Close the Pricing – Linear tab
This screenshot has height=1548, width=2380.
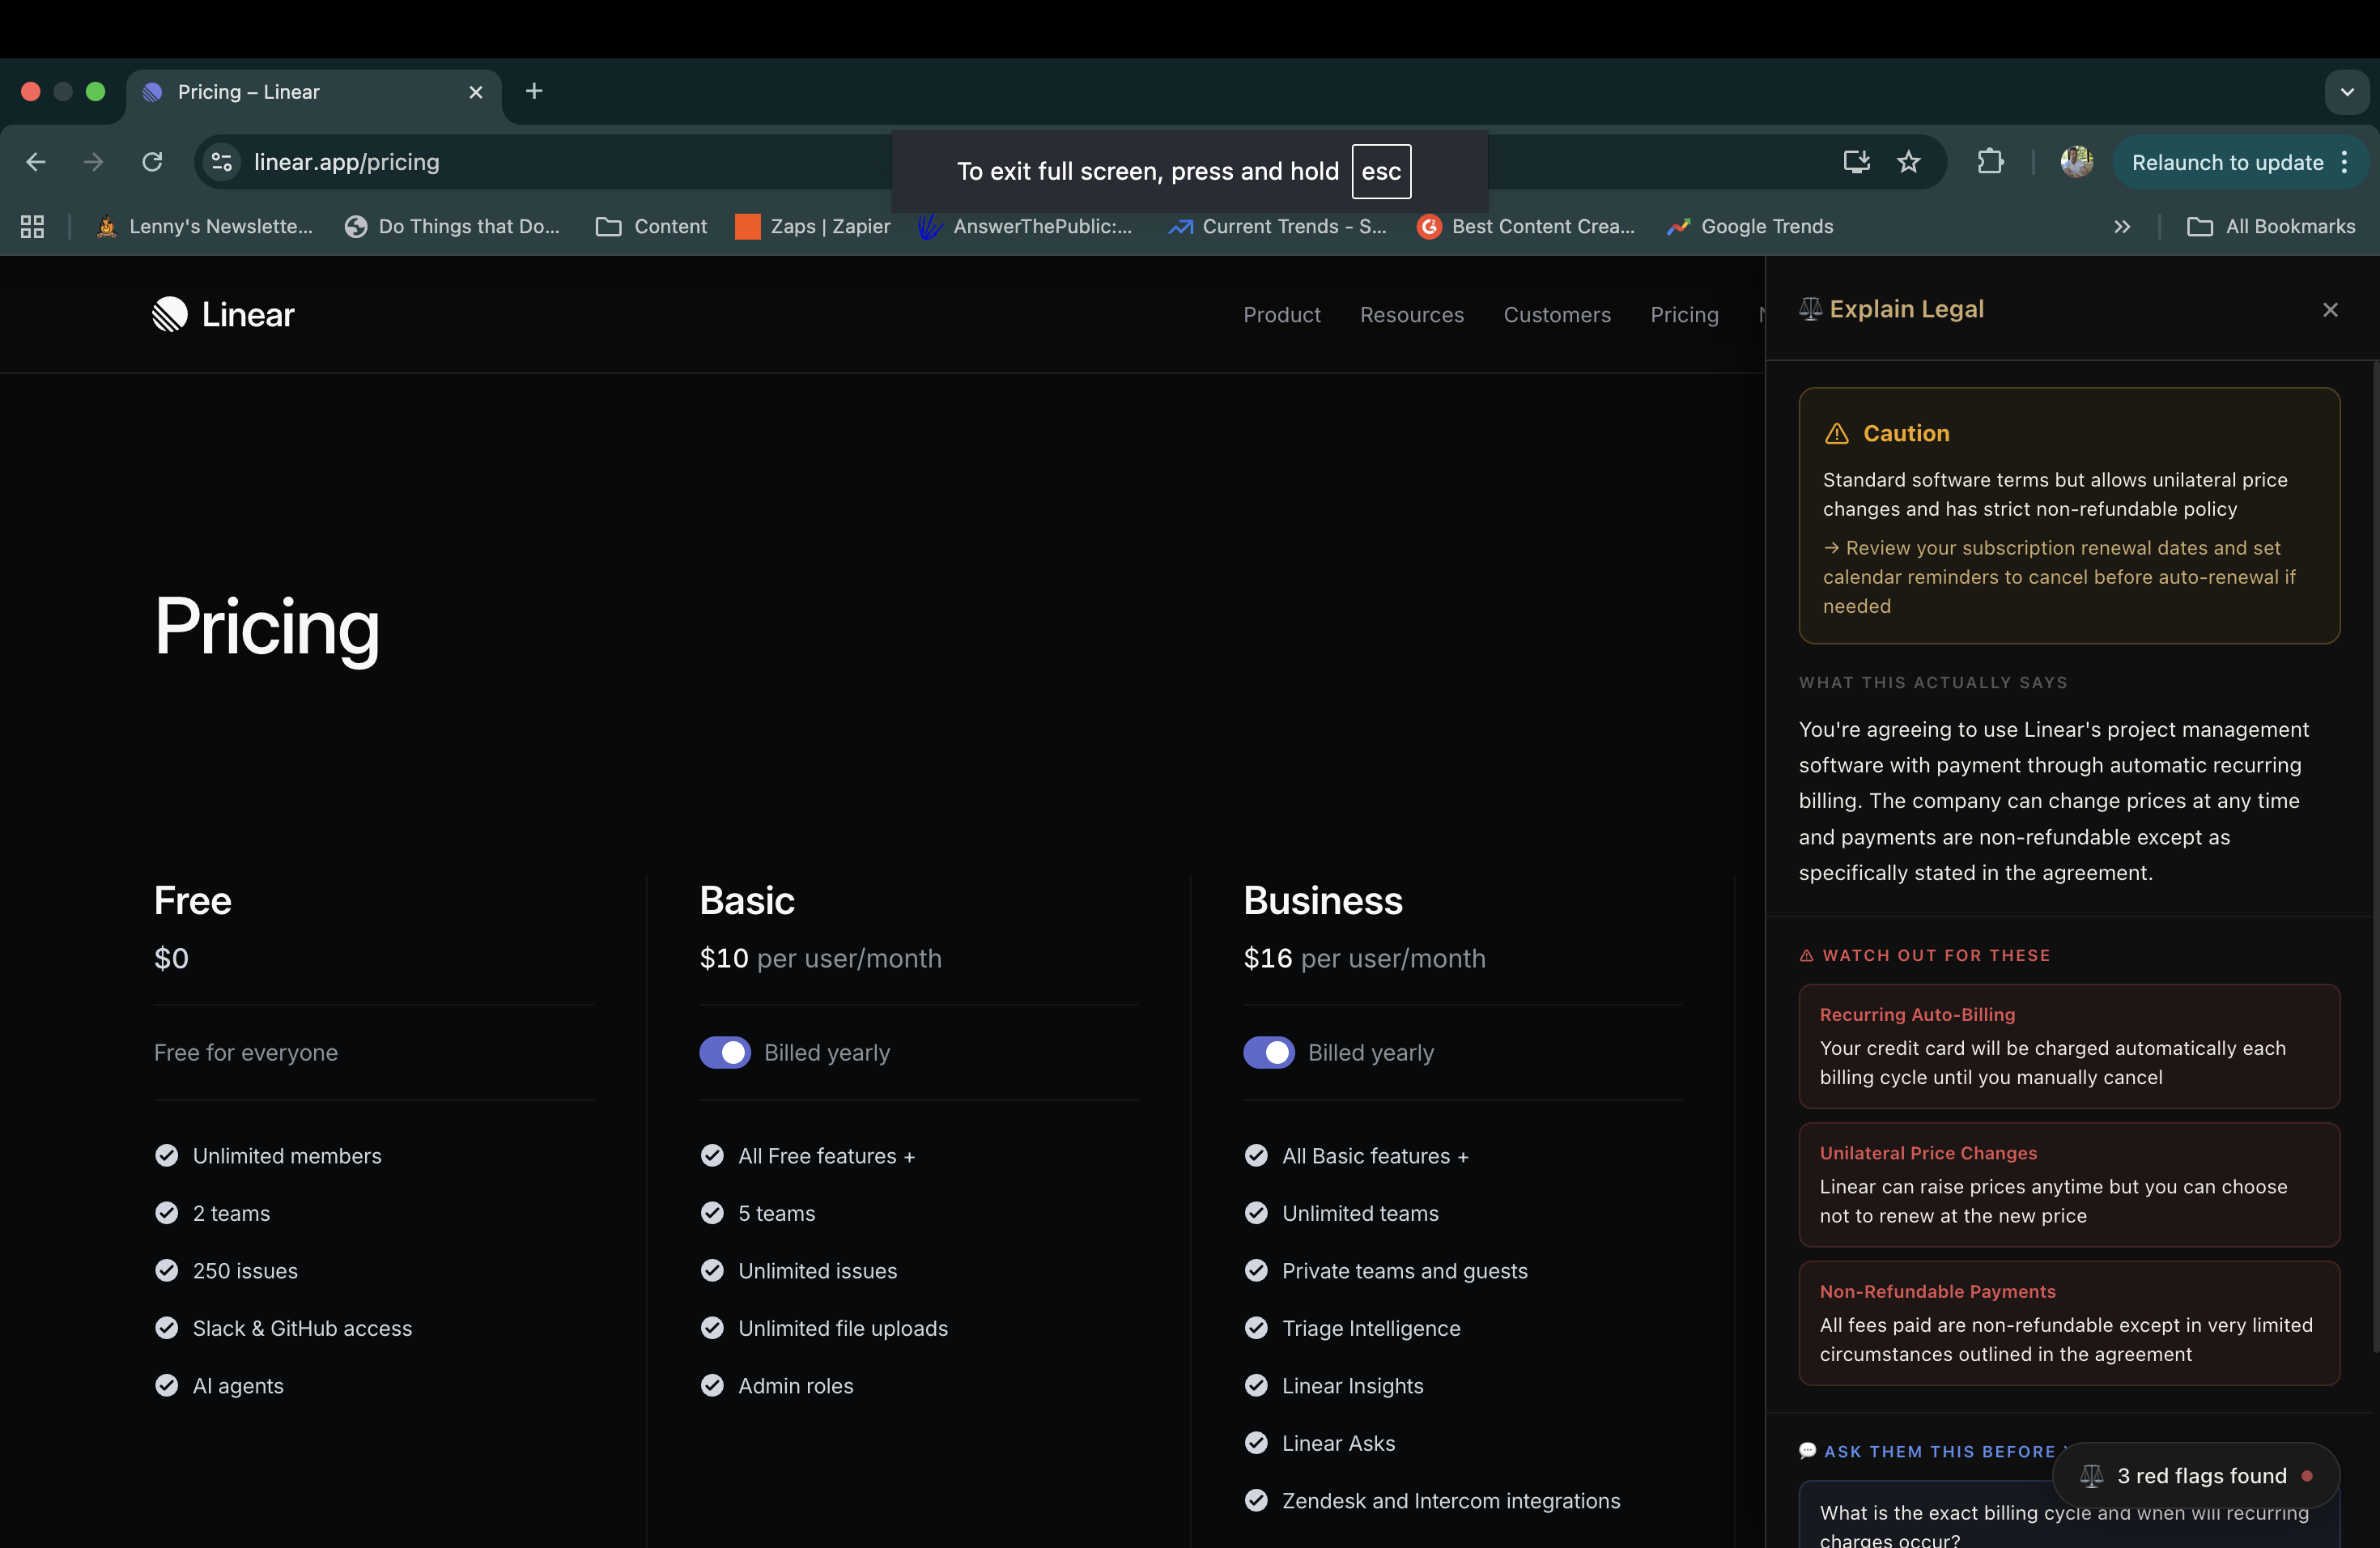(x=476, y=92)
